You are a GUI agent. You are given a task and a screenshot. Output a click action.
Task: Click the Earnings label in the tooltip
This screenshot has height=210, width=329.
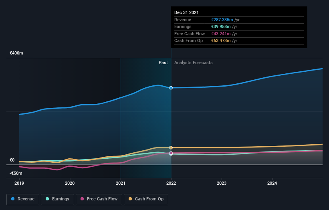tap(183, 26)
